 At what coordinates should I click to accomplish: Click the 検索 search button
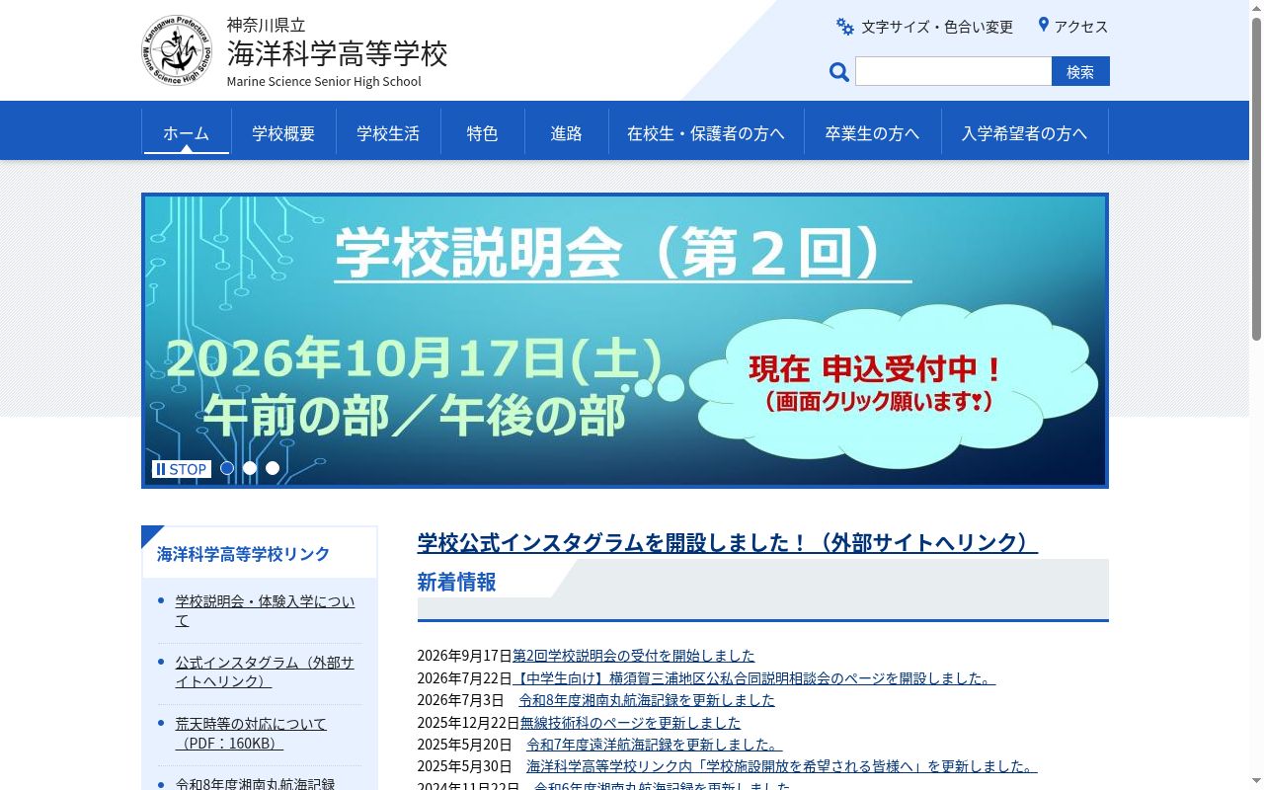pos(1080,71)
